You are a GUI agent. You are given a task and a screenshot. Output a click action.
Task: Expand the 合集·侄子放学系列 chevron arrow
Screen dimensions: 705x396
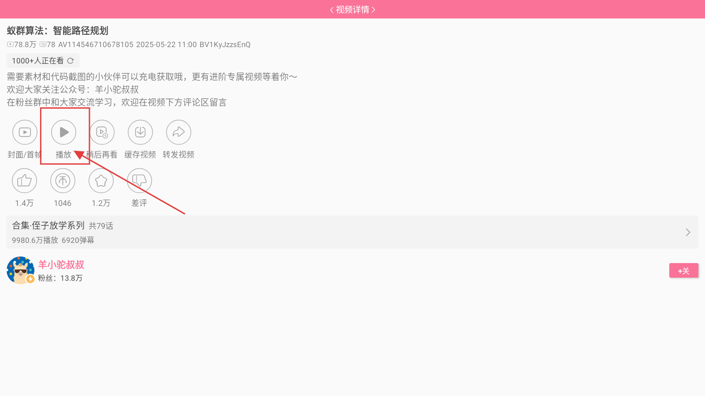coord(688,232)
